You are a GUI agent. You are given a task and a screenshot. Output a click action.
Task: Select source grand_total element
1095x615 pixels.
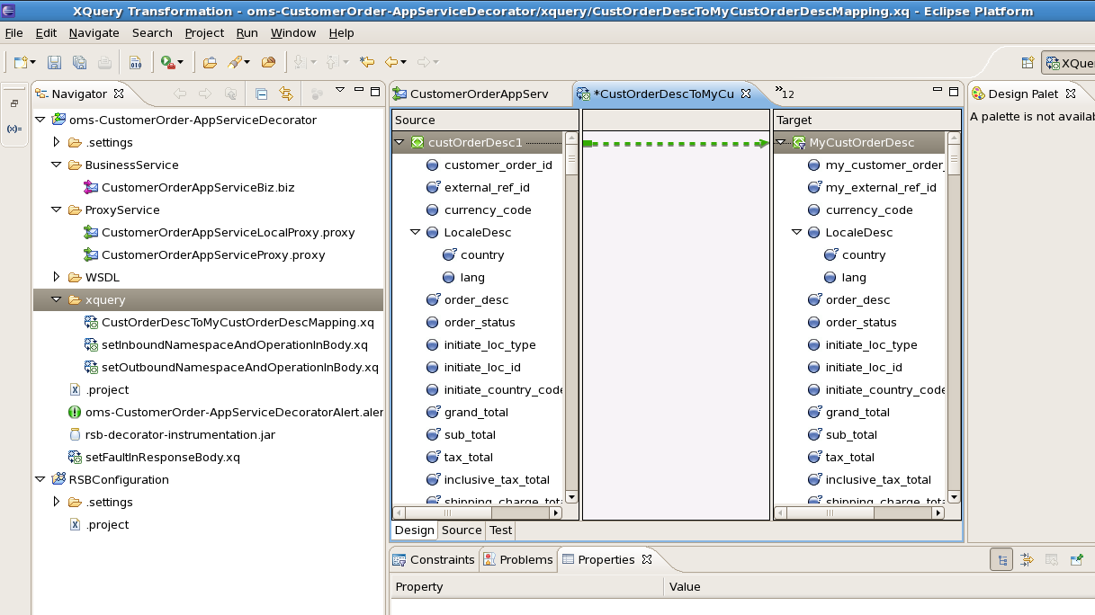click(x=476, y=412)
